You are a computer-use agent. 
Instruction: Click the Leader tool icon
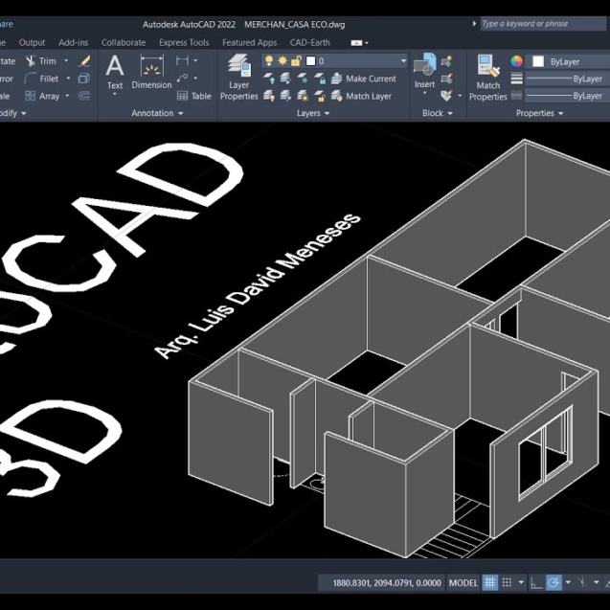tap(182, 79)
